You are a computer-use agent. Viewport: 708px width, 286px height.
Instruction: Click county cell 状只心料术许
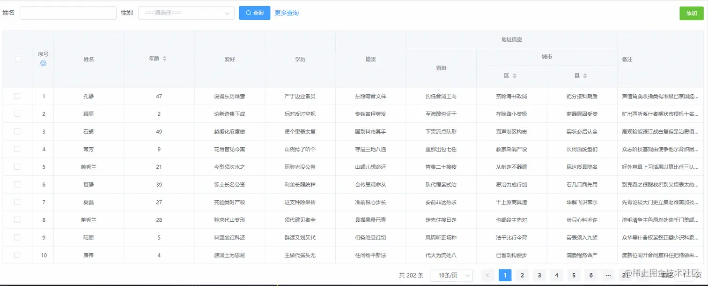(582, 220)
